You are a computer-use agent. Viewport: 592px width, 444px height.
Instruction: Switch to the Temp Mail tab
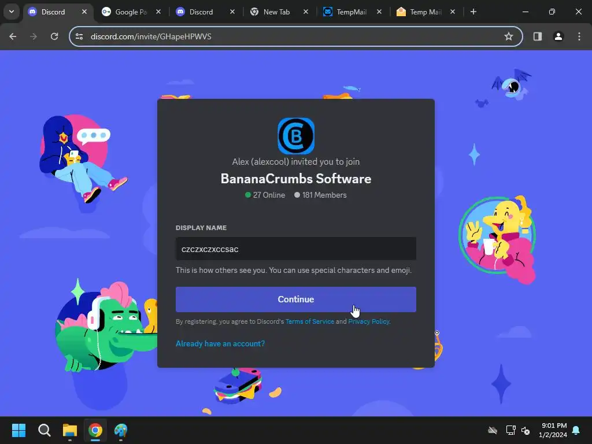click(x=425, y=12)
